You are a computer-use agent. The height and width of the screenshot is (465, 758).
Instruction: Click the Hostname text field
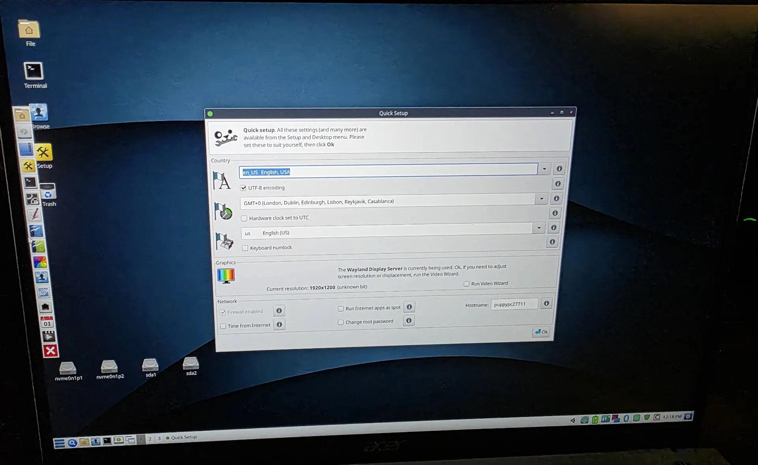[514, 304]
